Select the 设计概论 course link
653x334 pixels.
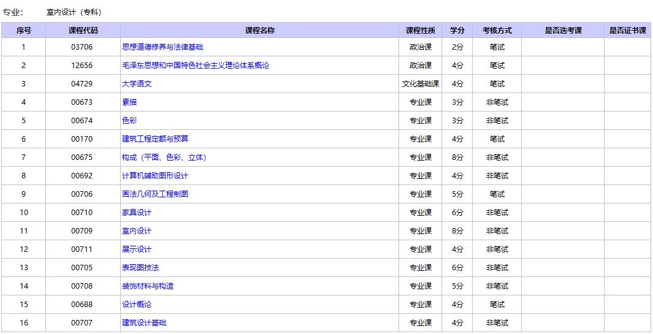(x=137, y=304)
